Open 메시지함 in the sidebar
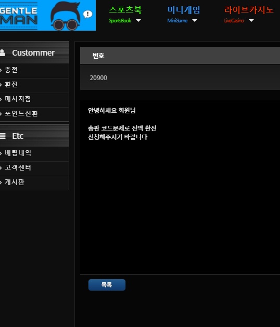Image resolution: width=280 pixels, height=327 pixels. 34,99
